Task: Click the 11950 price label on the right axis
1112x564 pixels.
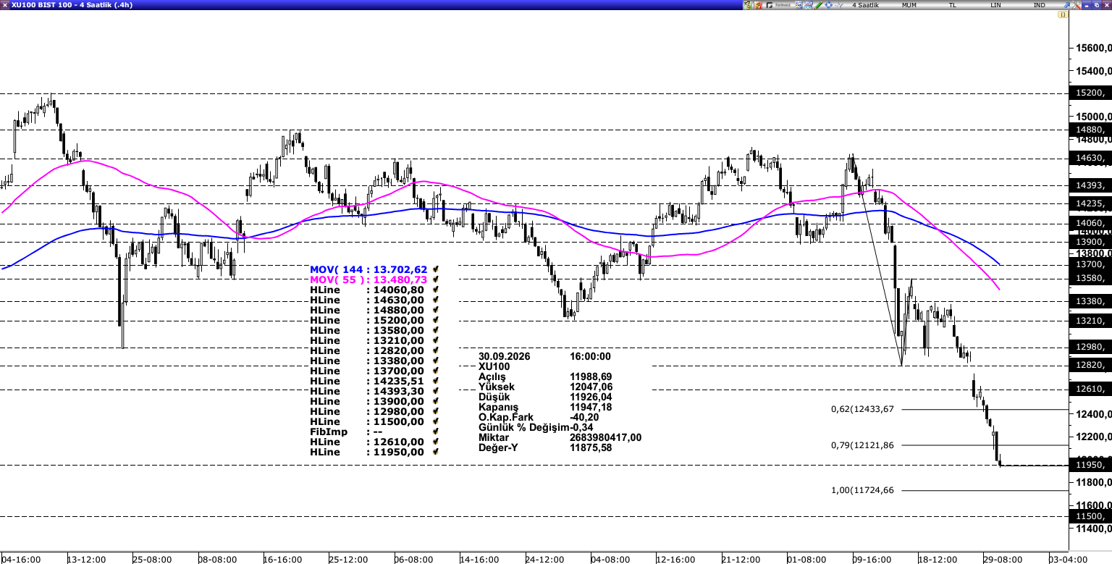Action: tap(1090, 465)
